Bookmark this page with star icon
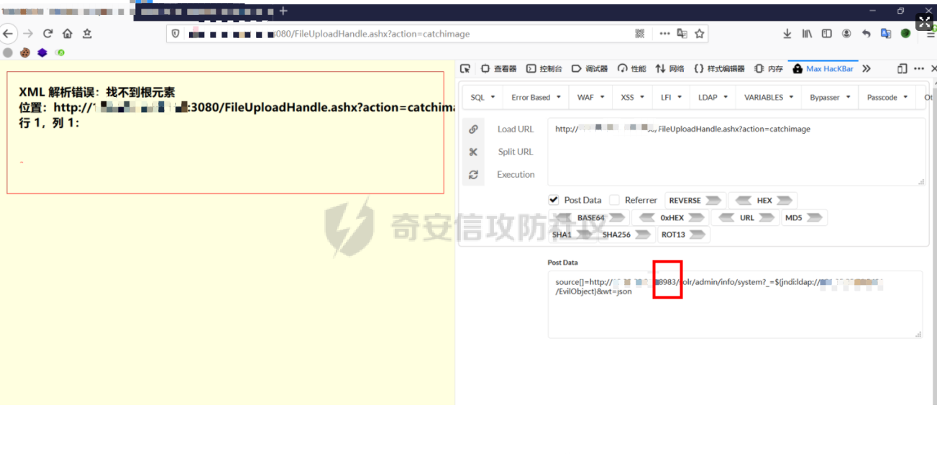This screenshot has width=937, height=454. click(699, 34)
